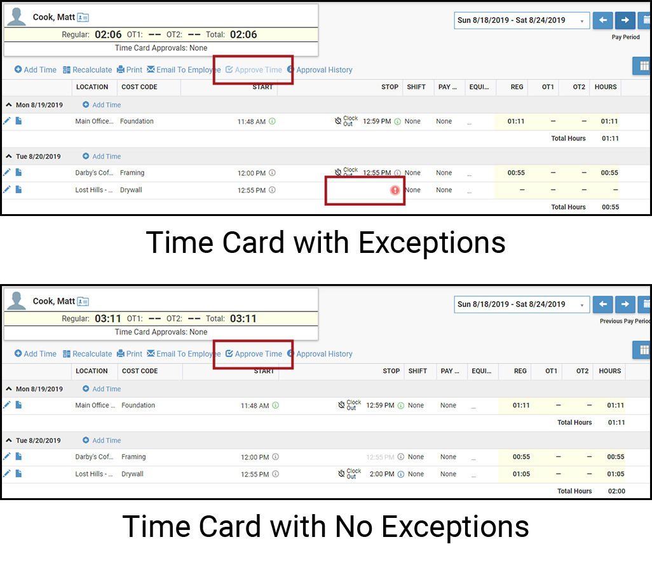
Task: Open notes document icon for Main Office row in top card
Action: point(18,121)
